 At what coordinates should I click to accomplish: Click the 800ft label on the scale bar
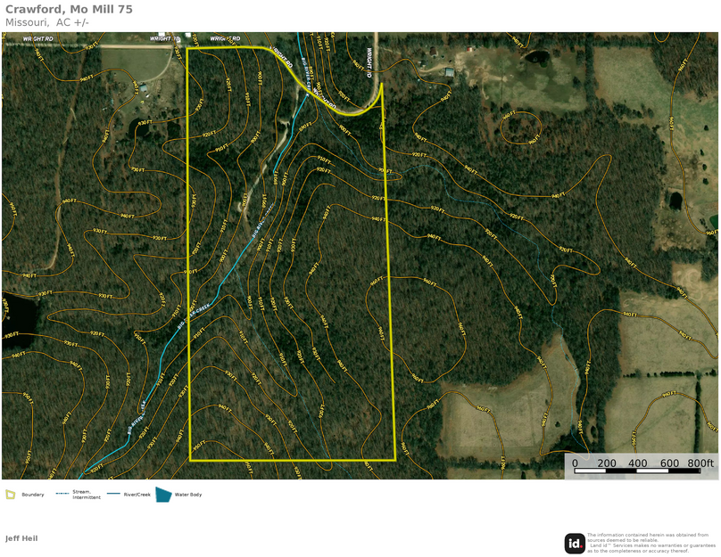700,463
